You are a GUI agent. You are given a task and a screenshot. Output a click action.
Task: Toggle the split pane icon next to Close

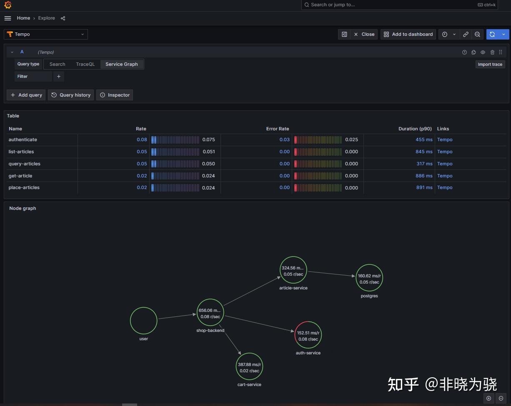pos(344,34)
